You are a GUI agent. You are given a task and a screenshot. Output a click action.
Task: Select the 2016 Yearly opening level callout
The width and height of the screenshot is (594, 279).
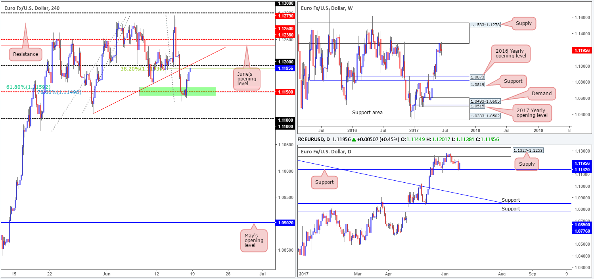[511, 54]
